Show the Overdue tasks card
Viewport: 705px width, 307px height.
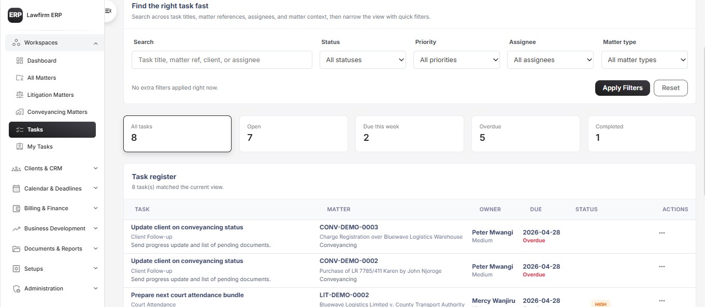[525, 134]
